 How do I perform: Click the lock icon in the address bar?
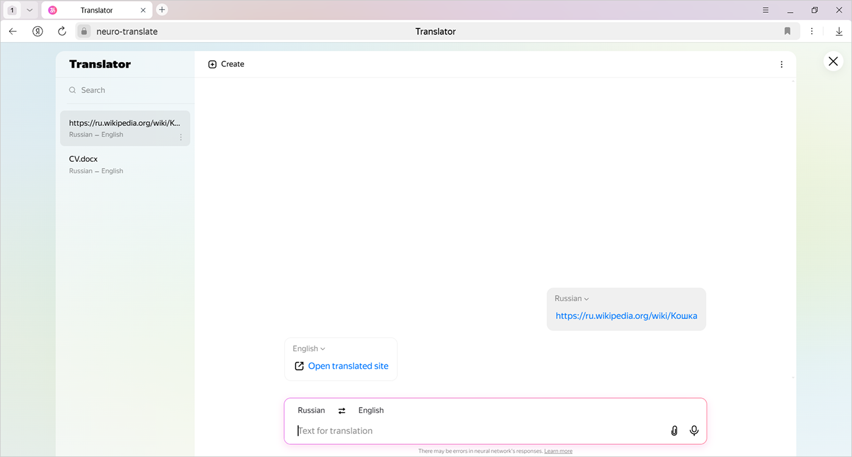pyautogui.click(x=83, y=31)
